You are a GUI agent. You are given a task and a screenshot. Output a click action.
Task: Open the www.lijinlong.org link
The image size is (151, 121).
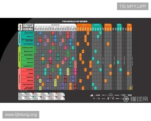point(21,115)
